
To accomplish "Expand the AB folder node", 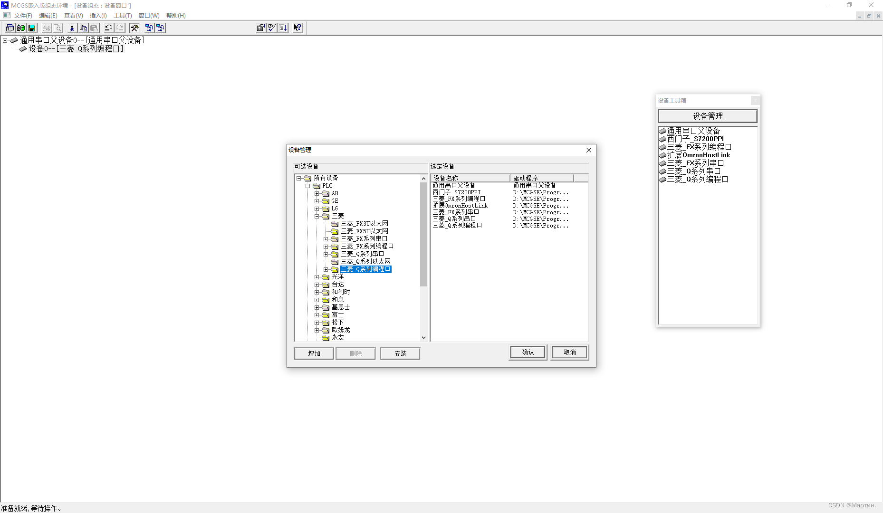I will pyautogui.click(x=317, y=193).
